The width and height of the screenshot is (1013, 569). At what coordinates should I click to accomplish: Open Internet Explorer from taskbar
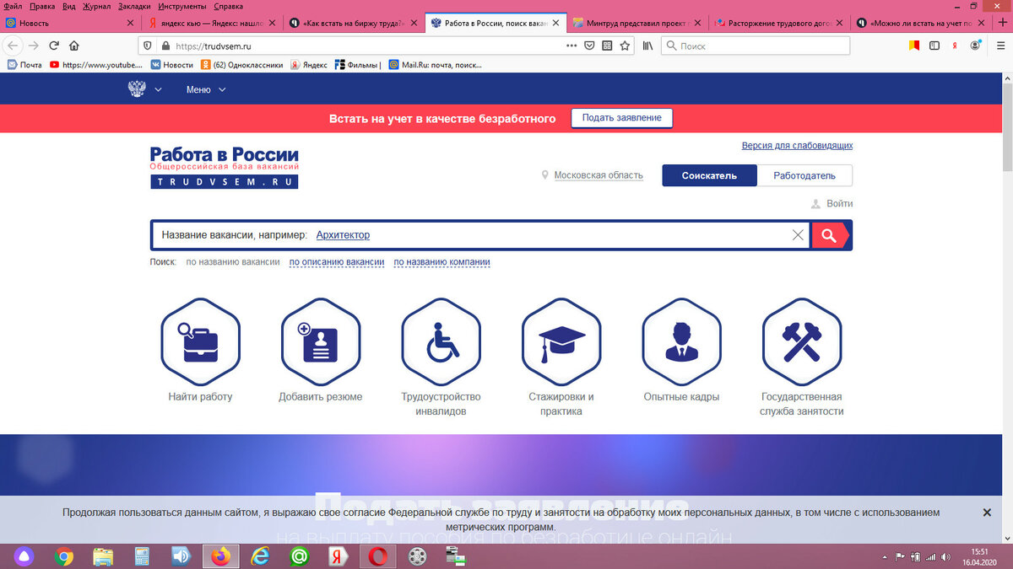[261, 556]
